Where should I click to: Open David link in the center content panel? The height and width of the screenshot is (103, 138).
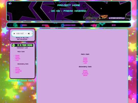[x=85, y=75]
